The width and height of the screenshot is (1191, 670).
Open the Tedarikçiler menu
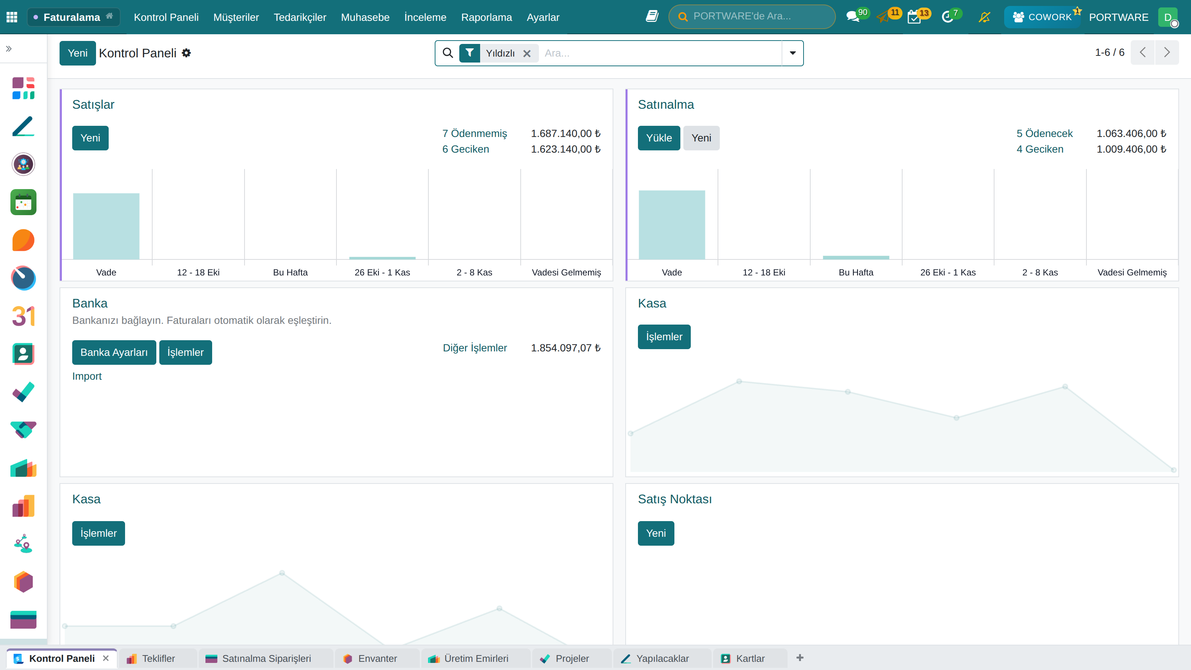coord(300,17)
